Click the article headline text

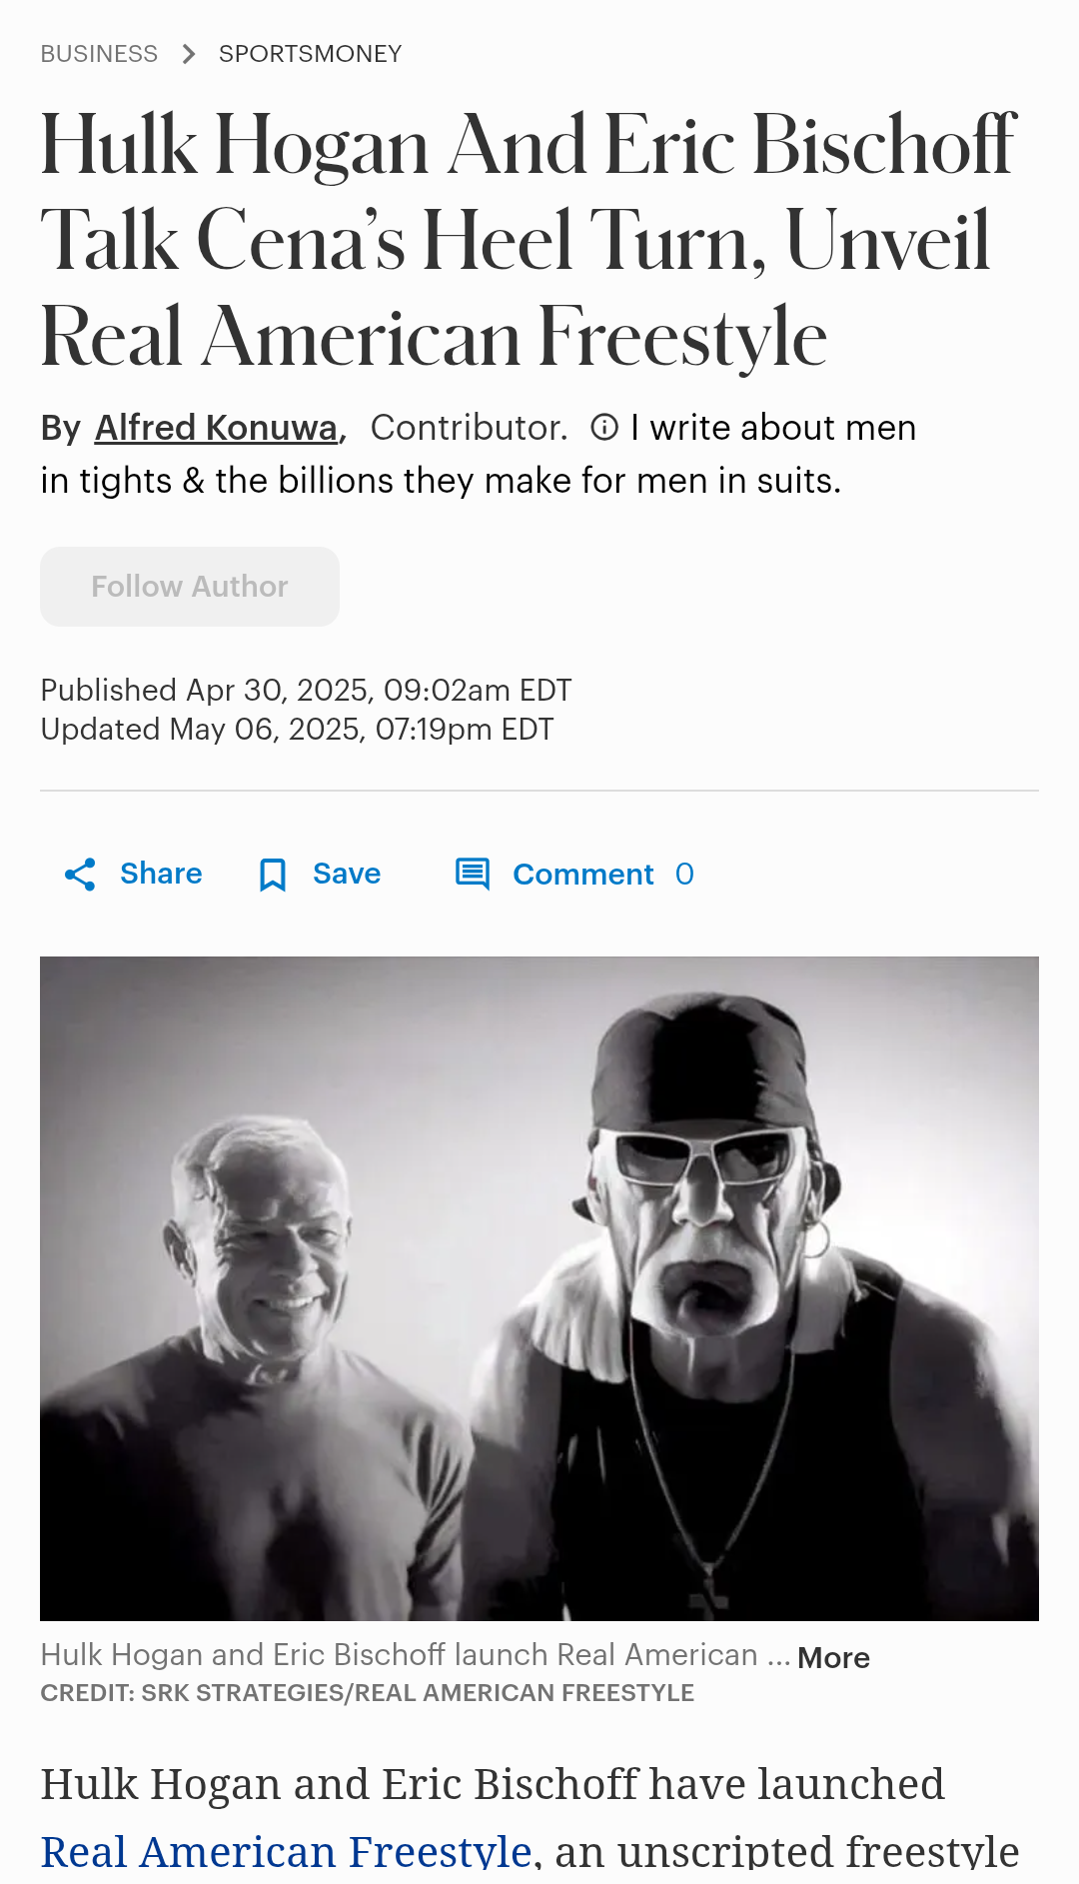530,240
